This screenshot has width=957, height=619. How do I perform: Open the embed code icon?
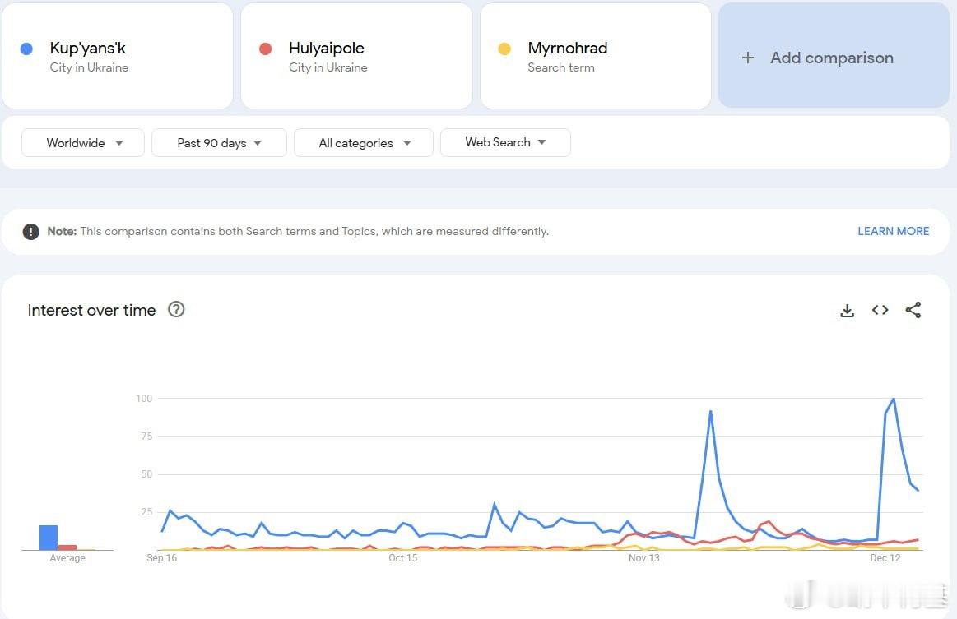pos(880,310)
